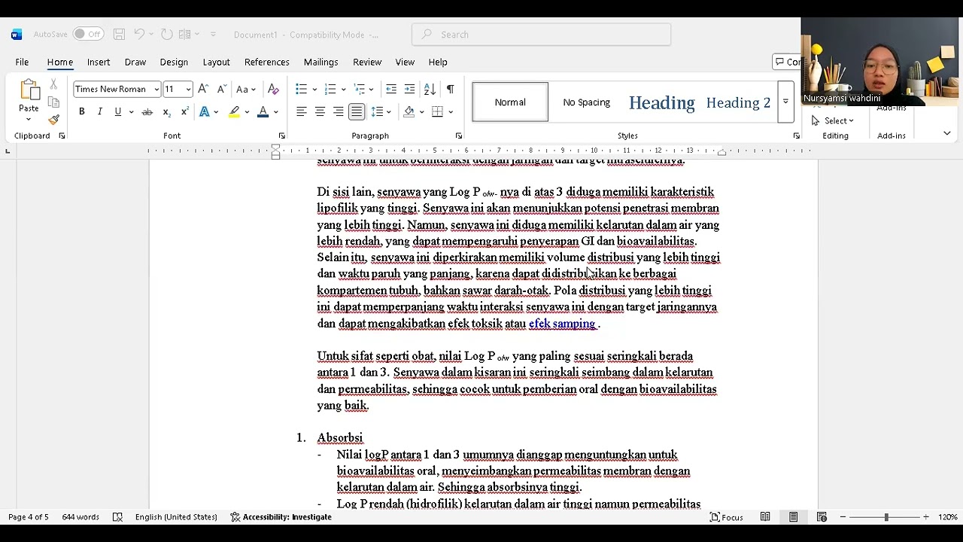Viewport: 963px width, 542px height.
Task: Toggle Focus mode in status bar
Action: [x=727, y=517]
